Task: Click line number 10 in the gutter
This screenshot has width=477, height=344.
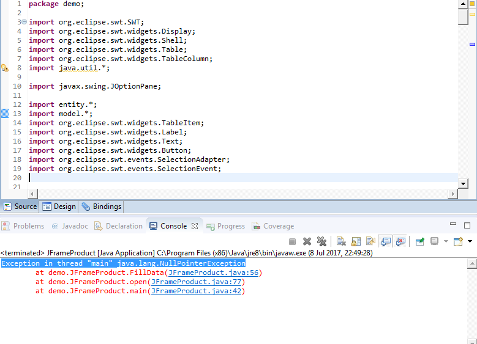Action: click(17, 86)
